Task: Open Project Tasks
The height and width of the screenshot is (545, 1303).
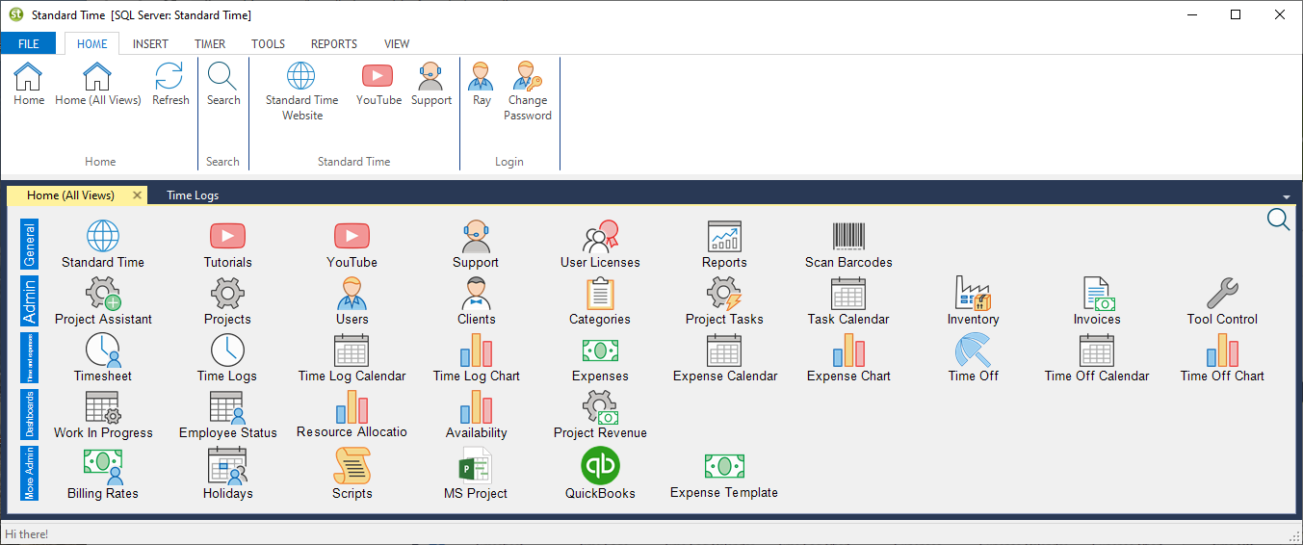Action: [724, 301]
